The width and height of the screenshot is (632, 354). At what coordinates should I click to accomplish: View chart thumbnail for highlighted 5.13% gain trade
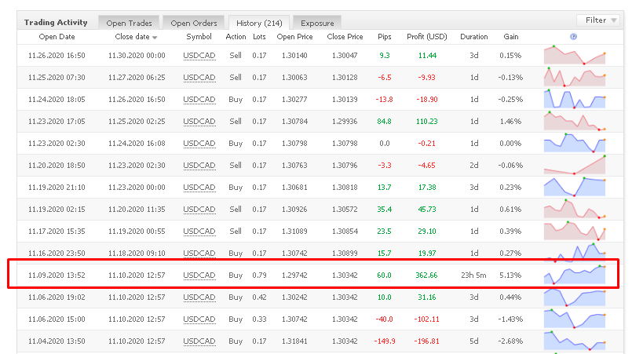tap(574, 275)
